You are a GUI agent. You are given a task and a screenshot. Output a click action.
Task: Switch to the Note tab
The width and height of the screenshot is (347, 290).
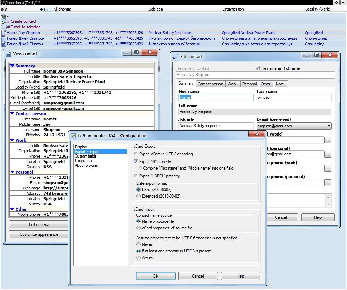(x=280, y=84)
